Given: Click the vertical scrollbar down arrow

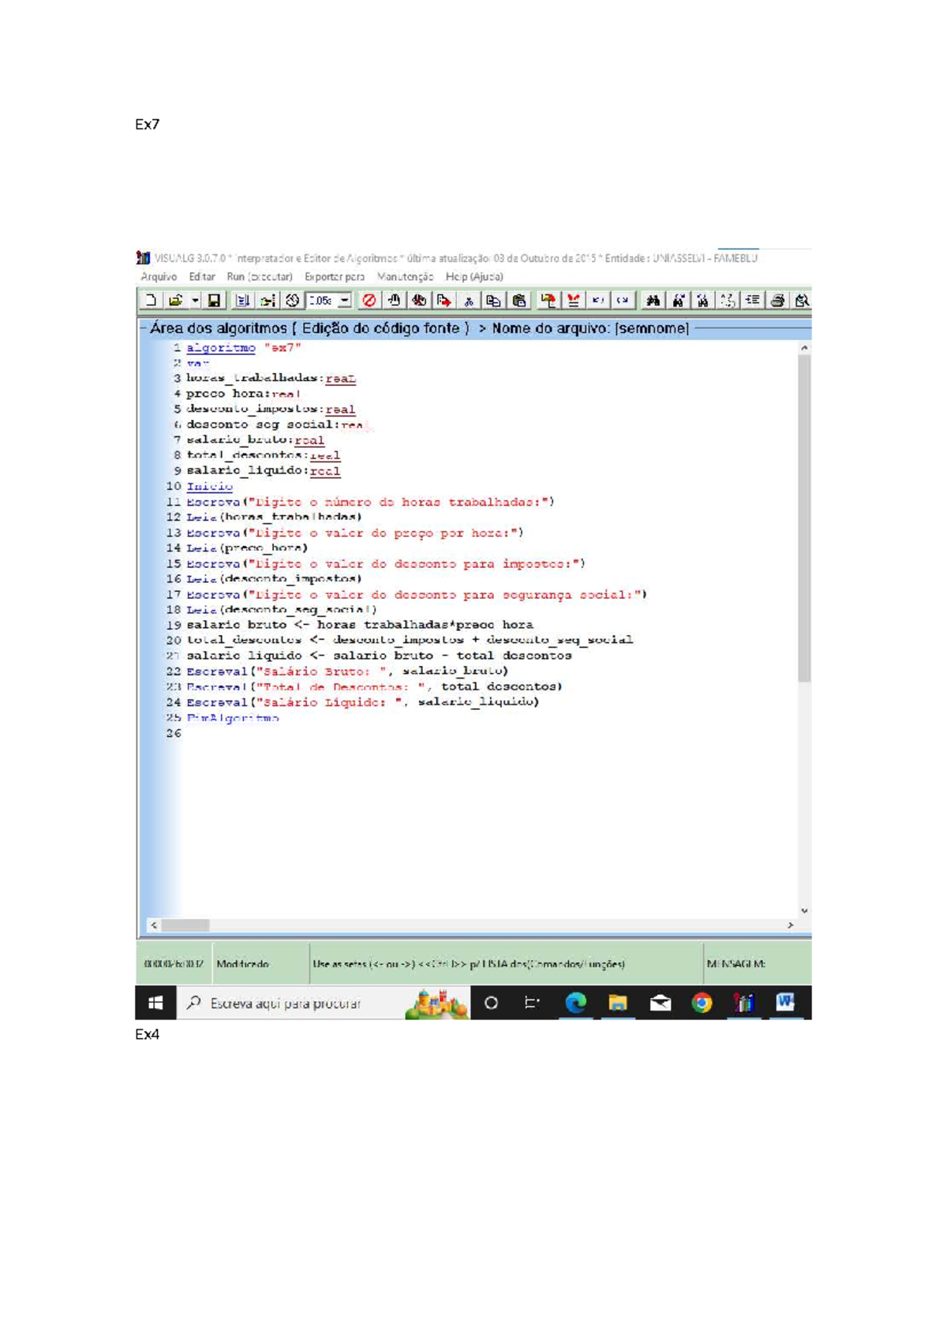Looking at the screenshot, I should [x=804, y=911].
